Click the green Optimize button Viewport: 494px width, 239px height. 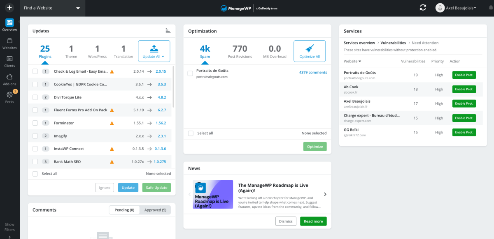pos(315,147)
